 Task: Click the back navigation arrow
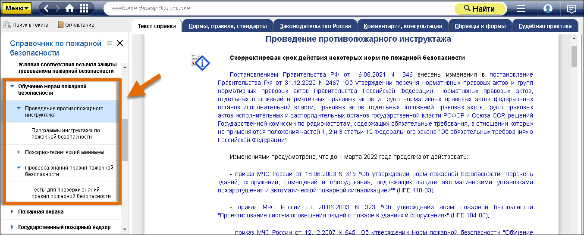[x=47, y=8]
